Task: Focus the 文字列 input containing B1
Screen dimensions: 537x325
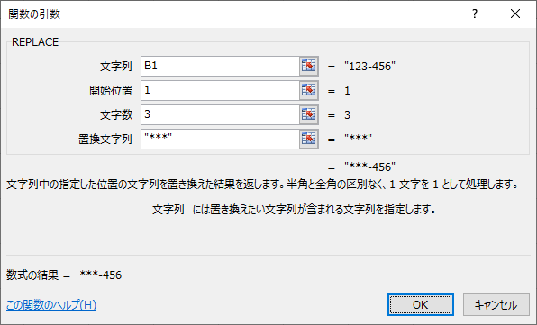Action: [220, 66]
